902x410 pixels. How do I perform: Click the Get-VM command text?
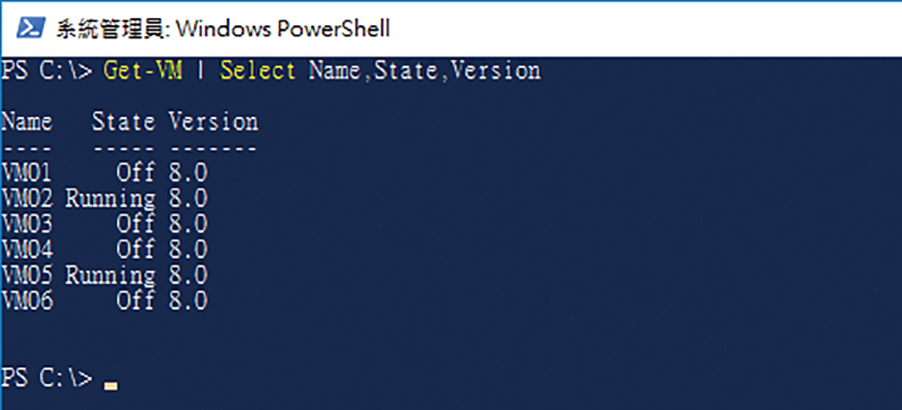coord(143,70)
